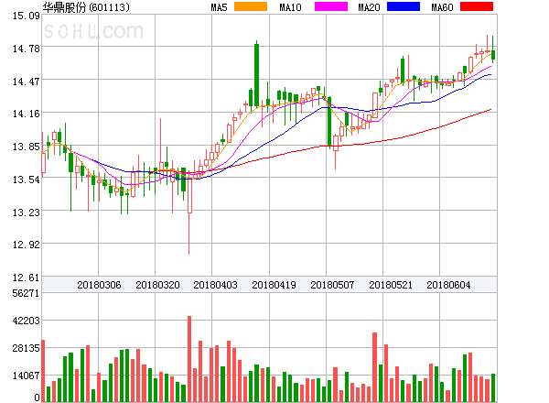Click the 20180320 date label
This screenshot has height=403, width=549.
(157, 285)
